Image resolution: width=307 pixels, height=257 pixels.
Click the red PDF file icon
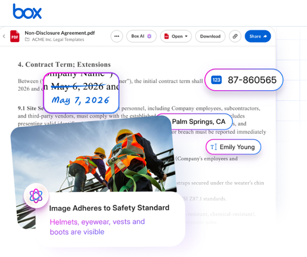click(x=15, y=36)
